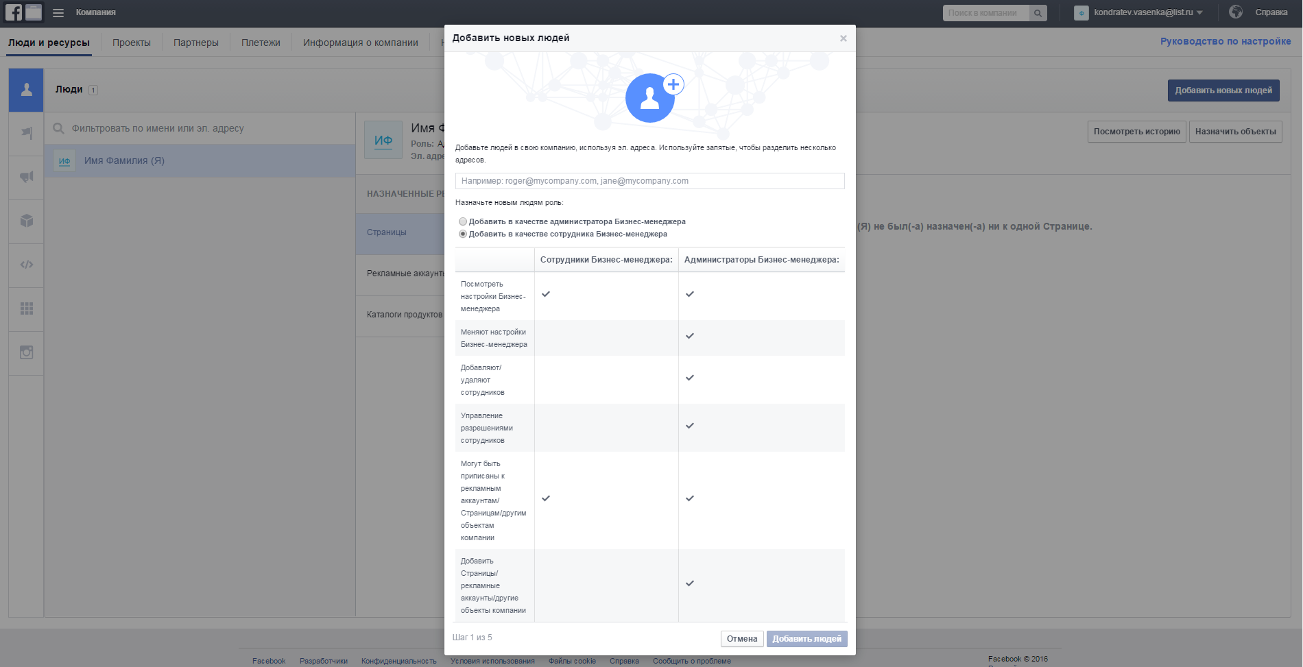The width and height of the screenshot is (1303, 667).
Task: Open Страницы assigned resources section
Action: [x=400, y=233]
